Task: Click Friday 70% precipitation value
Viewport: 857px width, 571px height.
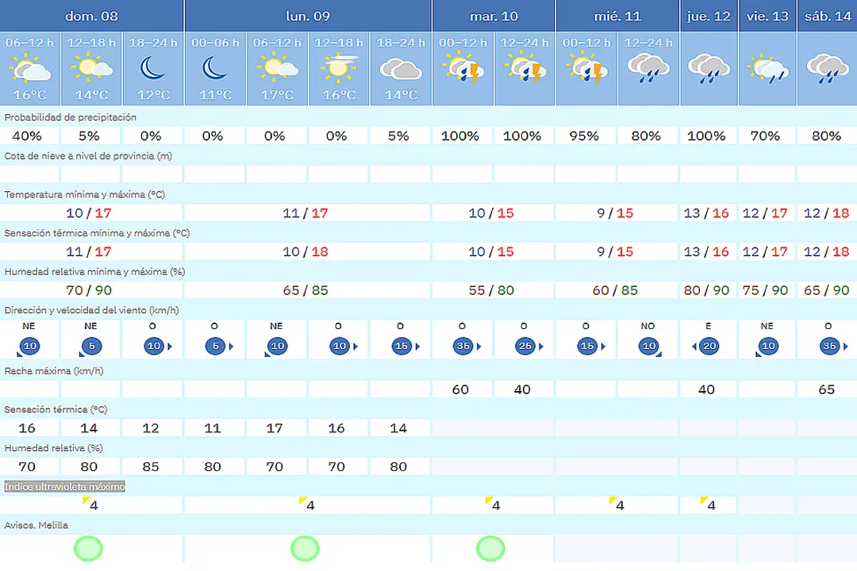Action: click(x=765, y=136)
